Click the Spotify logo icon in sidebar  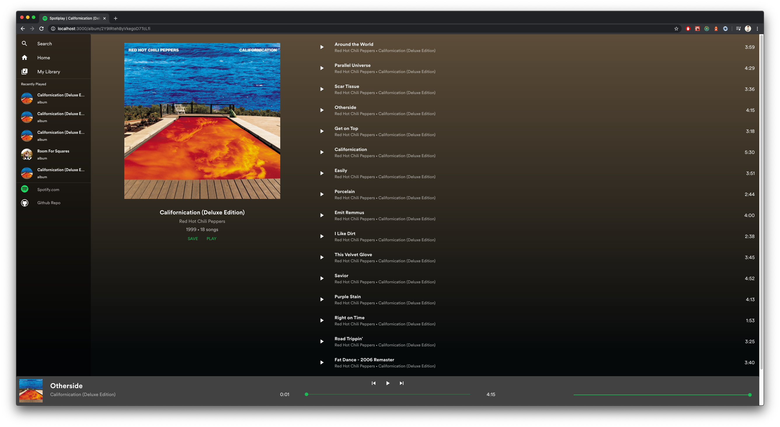25,189
